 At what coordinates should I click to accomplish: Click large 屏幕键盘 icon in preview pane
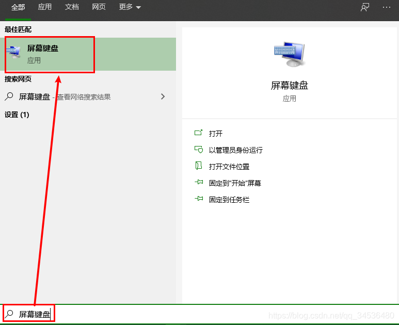click(x=290, y=54)
